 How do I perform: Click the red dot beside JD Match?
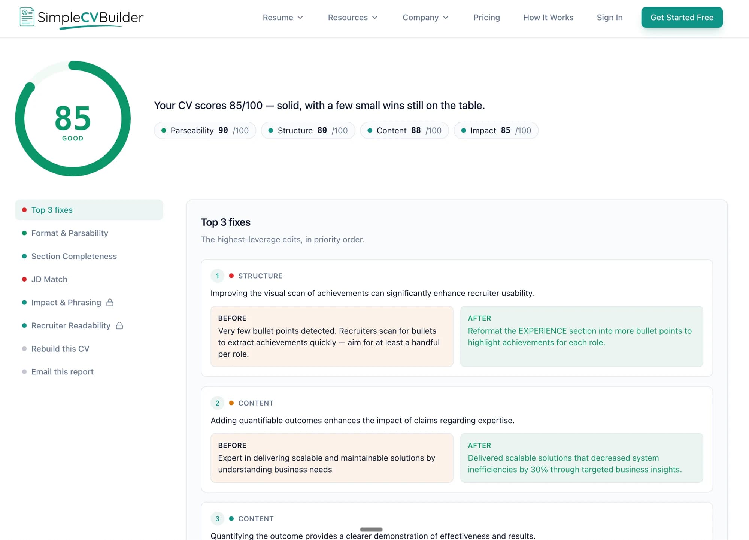tap(24, 279)
